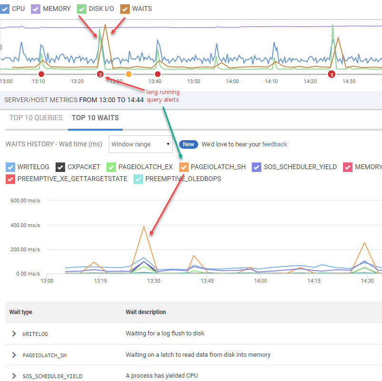Toggle the CXPACKET wait series checkbox
382x381 pixels.
click(60, 167)
